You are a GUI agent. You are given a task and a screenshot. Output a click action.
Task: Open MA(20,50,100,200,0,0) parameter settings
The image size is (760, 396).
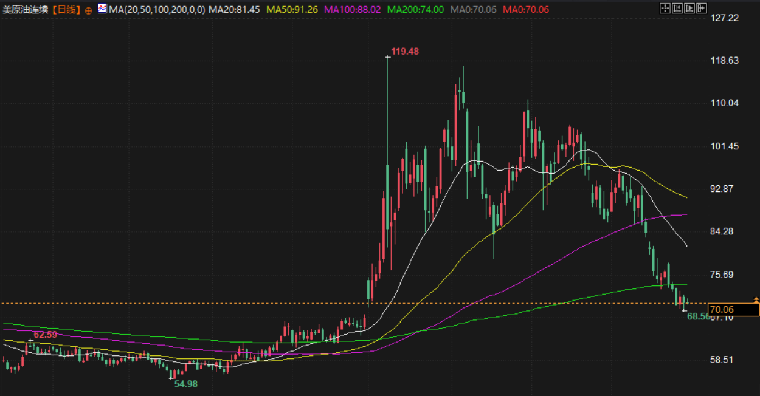point(157,10)
